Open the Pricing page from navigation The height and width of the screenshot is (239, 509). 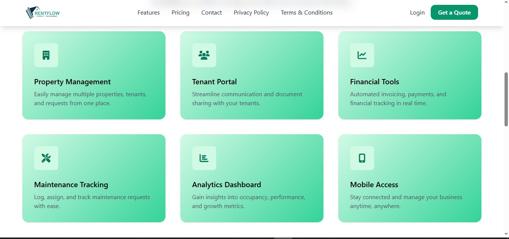(x=180, y=12)
